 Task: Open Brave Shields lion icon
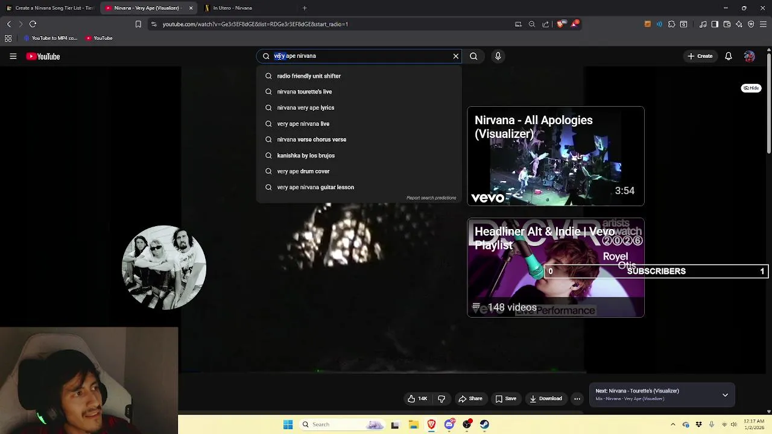point(560,24)
